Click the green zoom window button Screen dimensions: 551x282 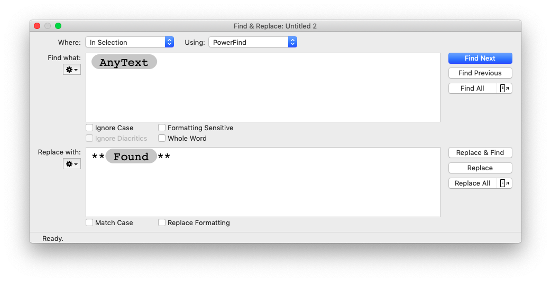[x=58, y=26]
